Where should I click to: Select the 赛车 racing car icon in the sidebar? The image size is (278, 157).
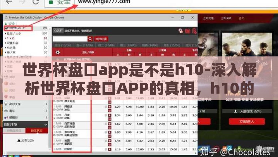[6, 111]
